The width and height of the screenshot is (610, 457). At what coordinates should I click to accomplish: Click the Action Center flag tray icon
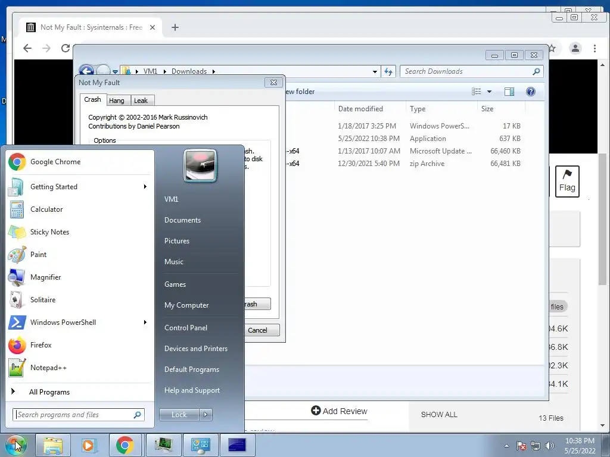[521, 446]
